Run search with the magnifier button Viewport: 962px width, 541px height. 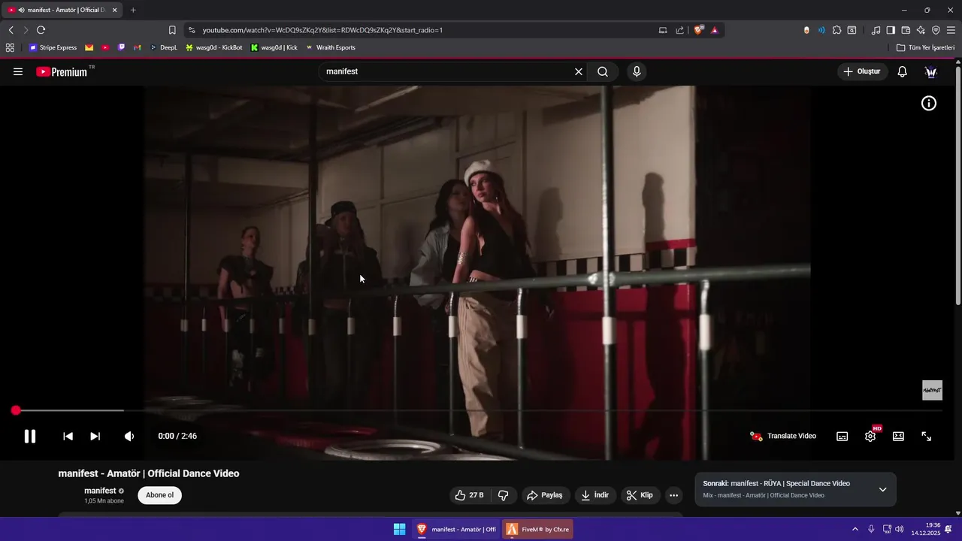[x=603, y=71]
